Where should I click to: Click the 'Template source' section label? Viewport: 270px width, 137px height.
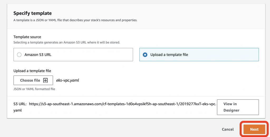click(27, 37)
